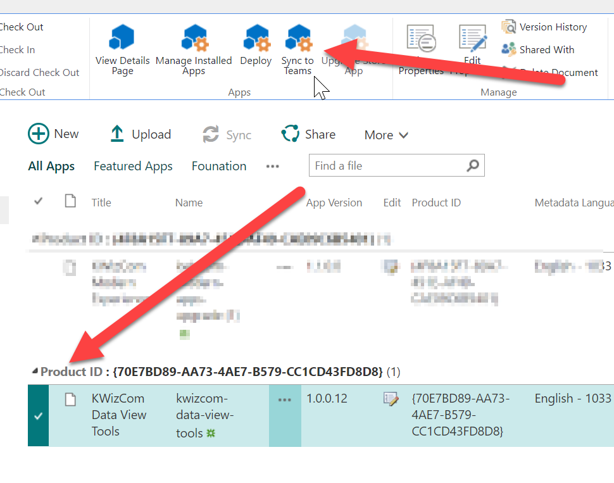Switch to Featured Apps view
Image resolution: width=614 pixels, height=483 pixels.
click(x=133, y=166)
